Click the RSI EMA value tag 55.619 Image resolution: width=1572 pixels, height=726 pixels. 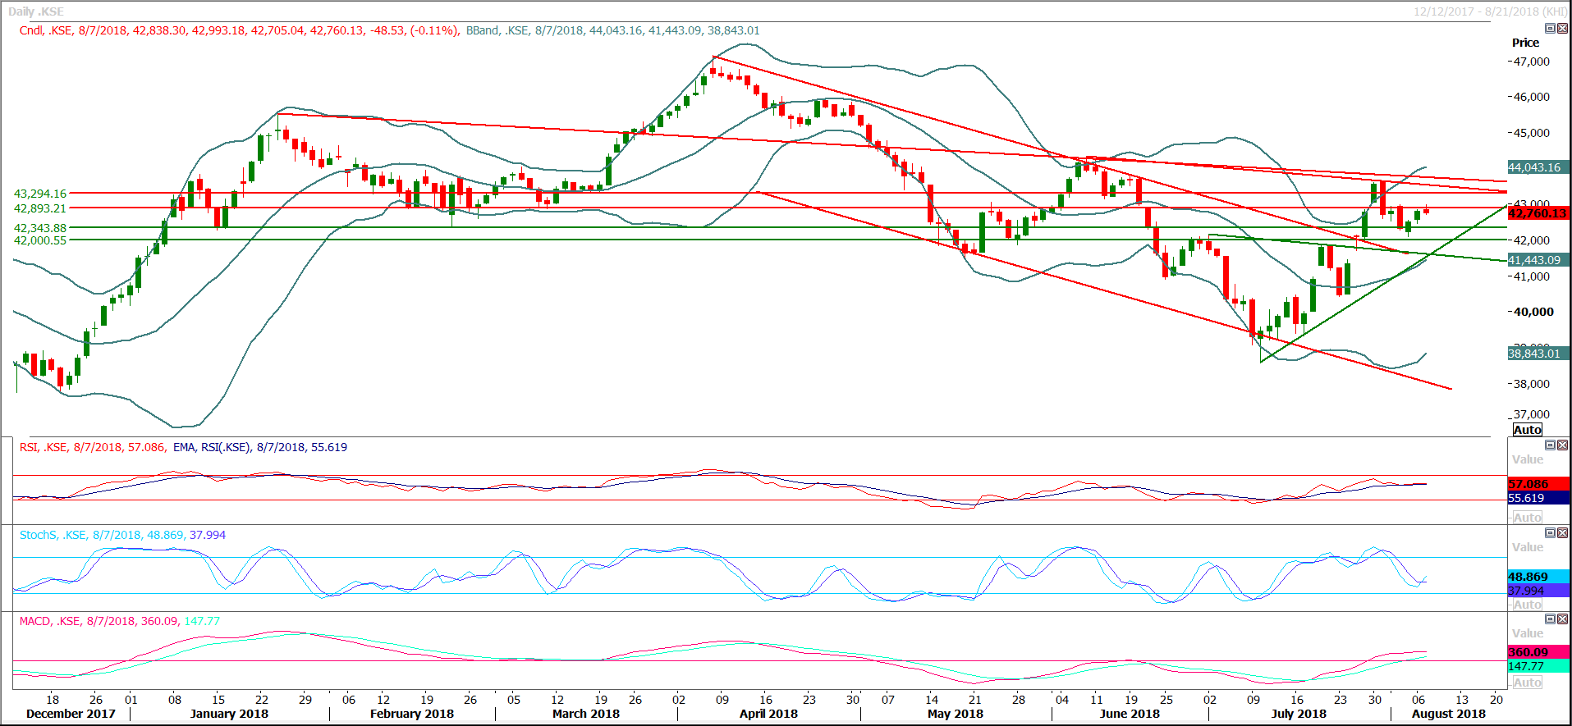(1538, 498)
